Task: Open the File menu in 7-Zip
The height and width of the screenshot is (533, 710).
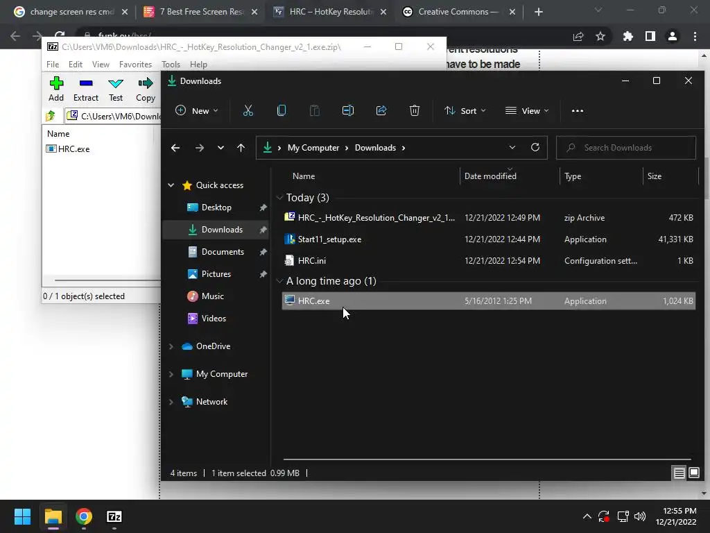Action: click(x=53, y=65)
